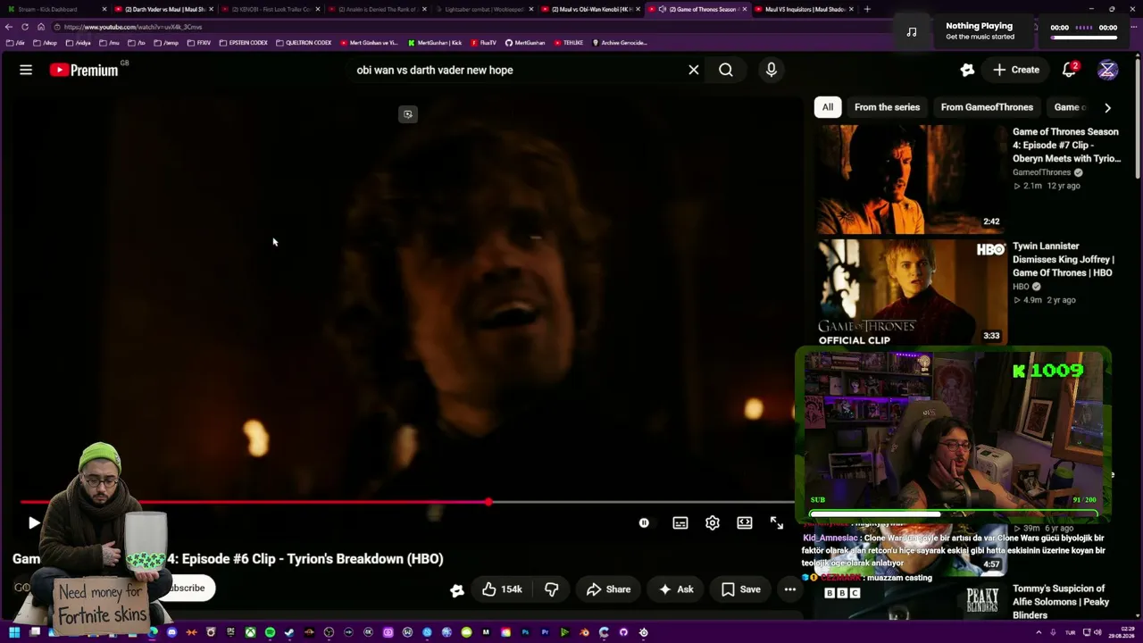Open TEHLIKE bookmark
This screenshot has width=1143, height=643.
pos(568,43)
